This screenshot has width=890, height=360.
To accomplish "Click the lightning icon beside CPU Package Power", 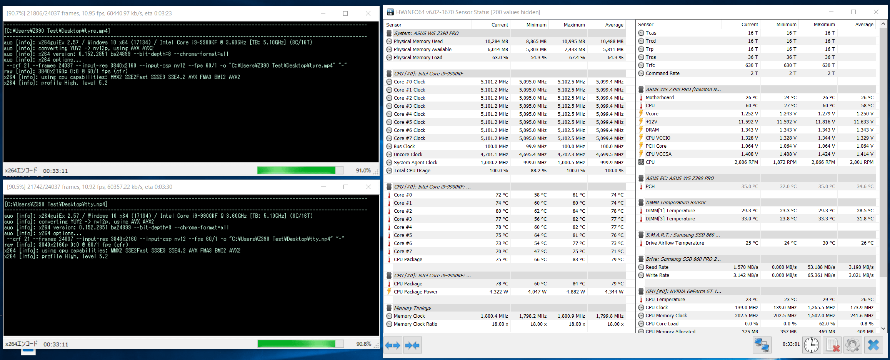I will pyautogui.click(x=389, y=292).
